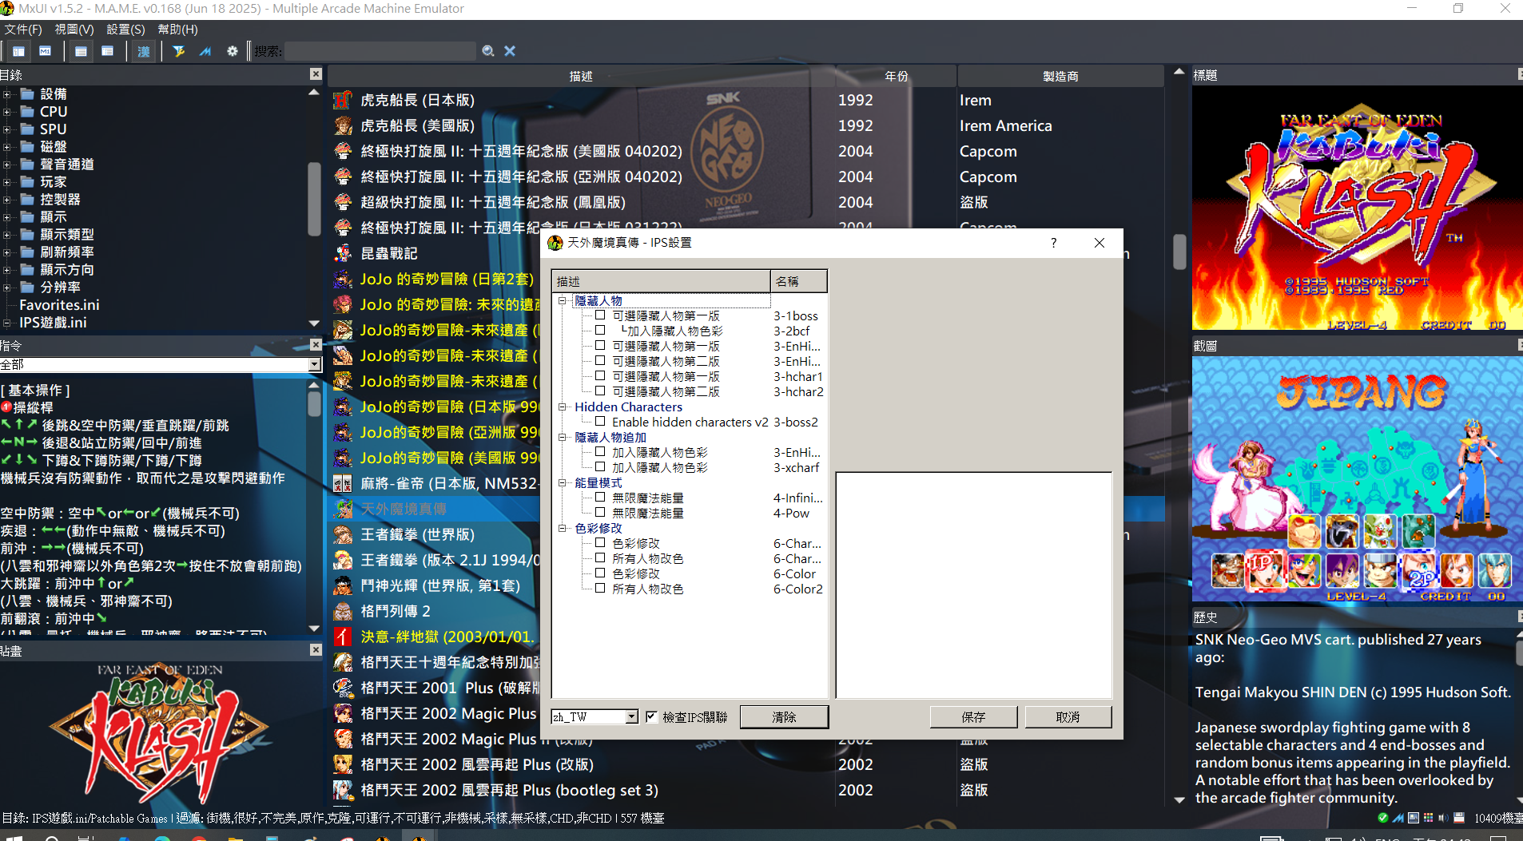Collapse the 隱藏人物追加 group
Screen dimensions: 1523x841
click(x=563, y=437)
